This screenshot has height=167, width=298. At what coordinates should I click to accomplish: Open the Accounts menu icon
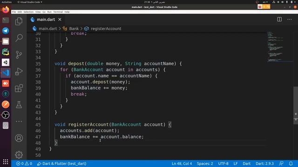(x=19, y=138)
